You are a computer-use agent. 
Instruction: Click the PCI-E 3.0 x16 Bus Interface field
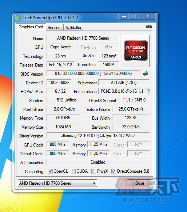(122, 91)
